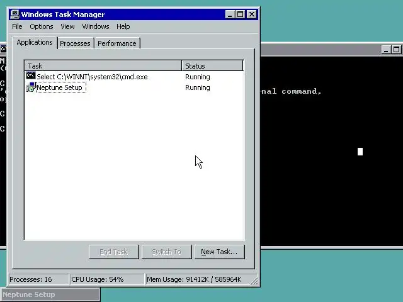Open the Options menu
This screenshot has width=403, height=302.
click(42, 26)
